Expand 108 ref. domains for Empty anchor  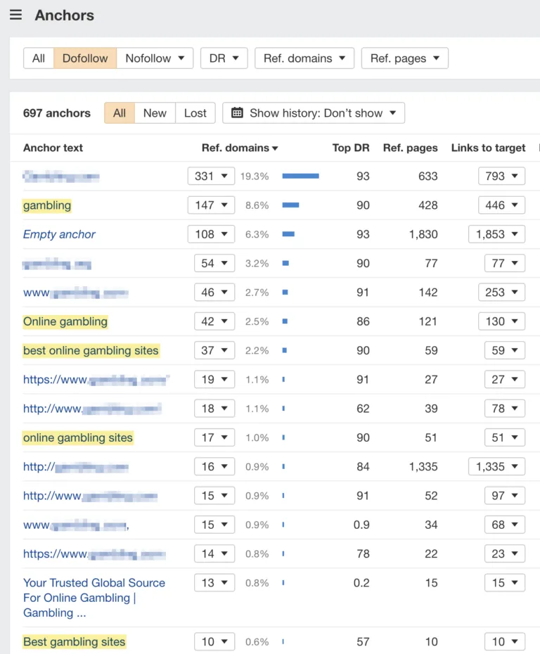pos(211,234)
